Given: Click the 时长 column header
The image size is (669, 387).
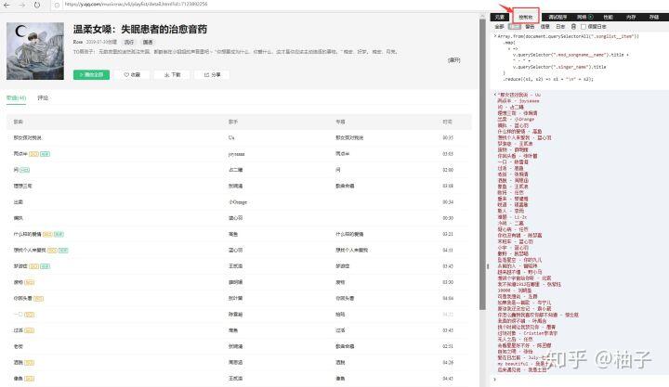Looking at the screenshot, I should pos(447,122).
